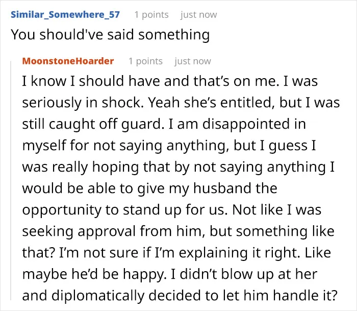This screenshot has width=357, height=311.
Task: Click the text "maybe he'd be happy"
Action: click(93, 274)
